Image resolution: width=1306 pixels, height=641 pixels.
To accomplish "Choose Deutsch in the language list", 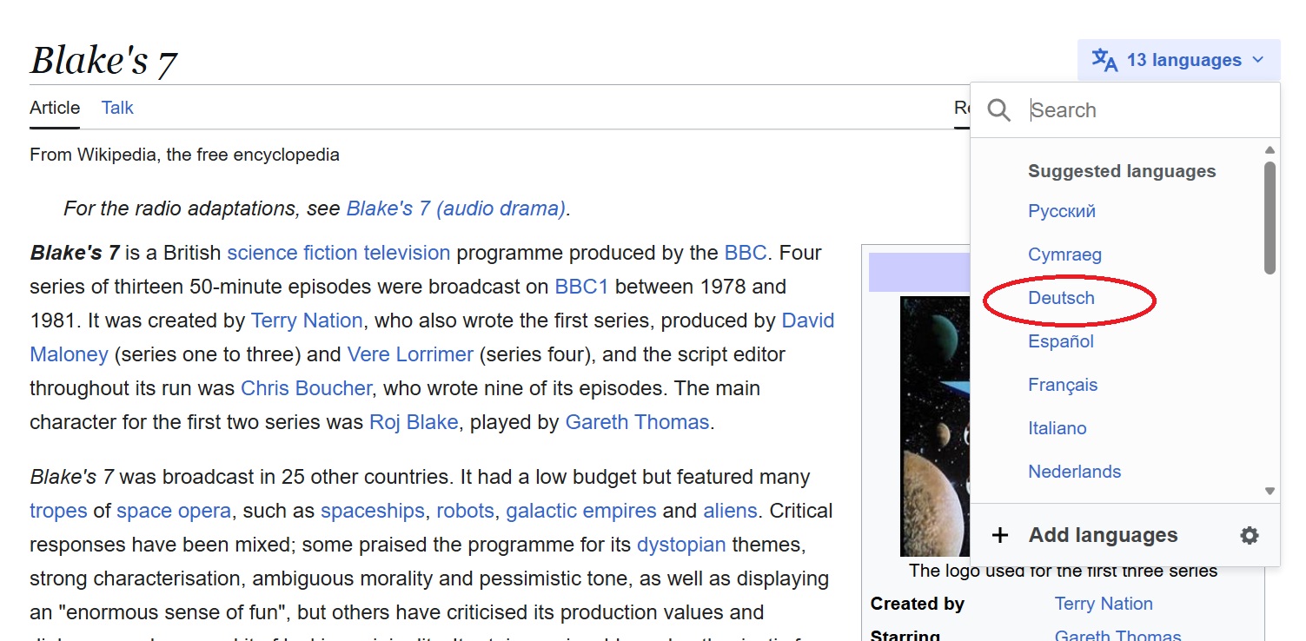I will [x=1061, y=298].
